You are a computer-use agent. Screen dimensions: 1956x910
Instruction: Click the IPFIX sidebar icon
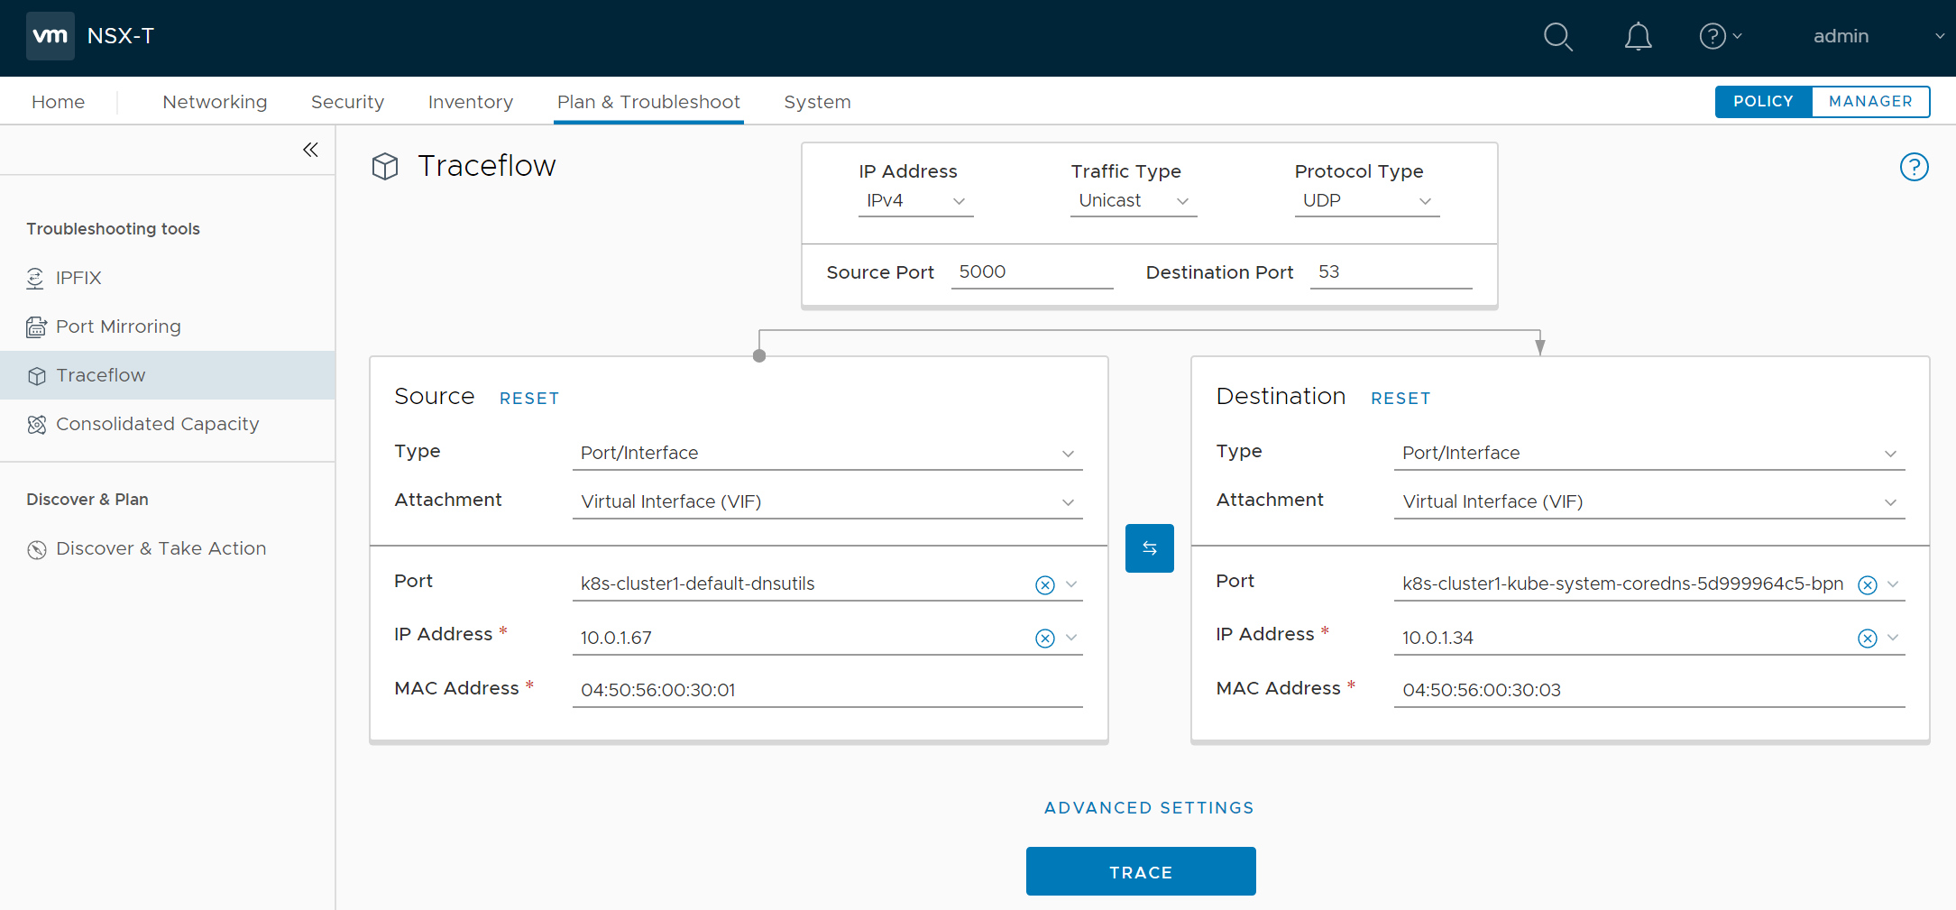[x=35, y=279]
